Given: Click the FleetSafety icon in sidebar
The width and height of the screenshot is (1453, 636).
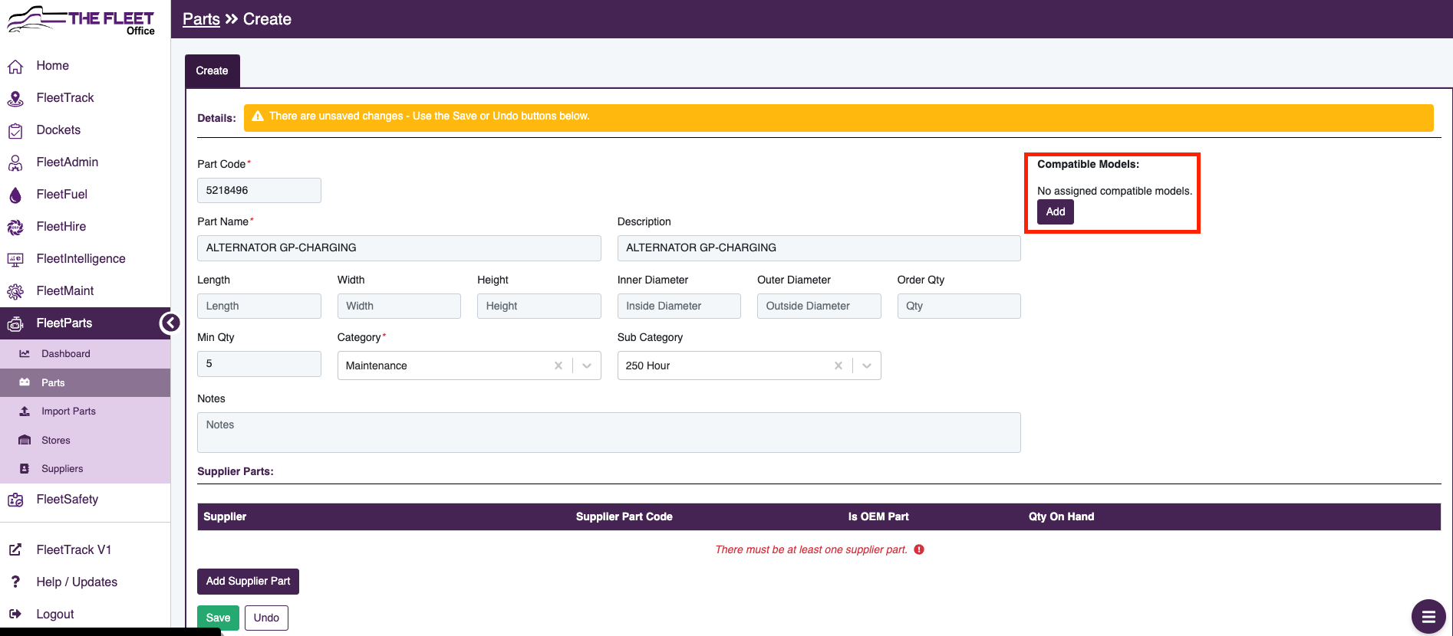Looking at the screenshot, I should (15, 500).
